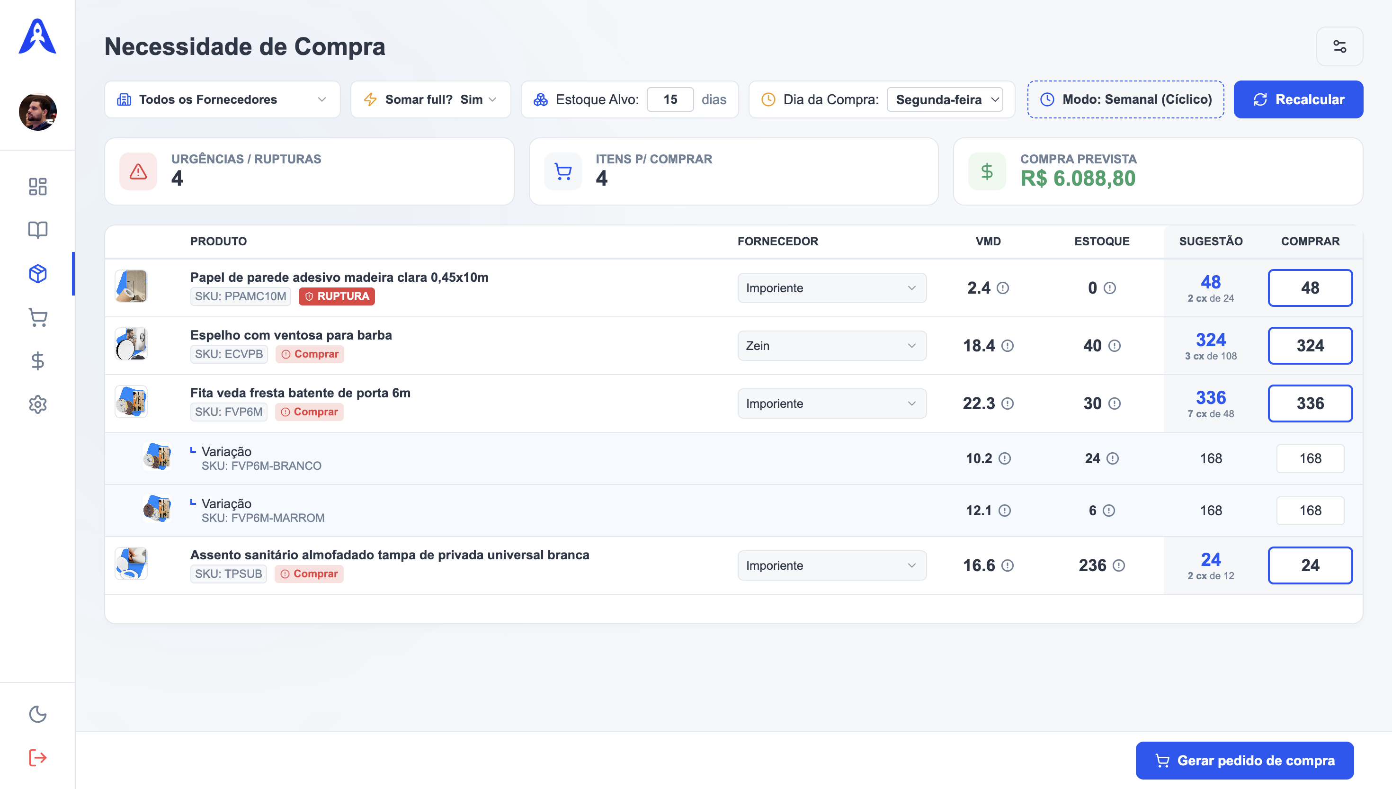Select the box inventory sidebar tab
Screen dimensions: 1392x789
click(37, 274)
